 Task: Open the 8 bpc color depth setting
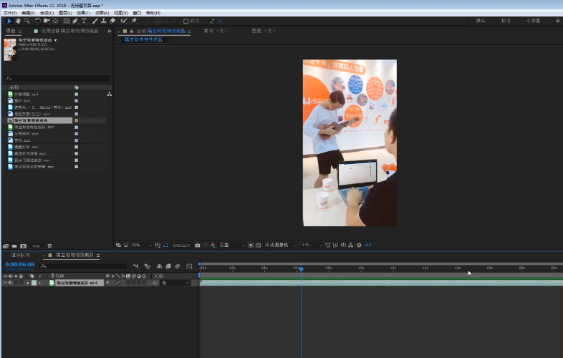(37, 246)
